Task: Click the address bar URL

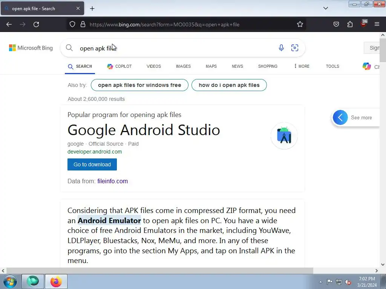Action: pyautogui.click(x=164, y=24)
